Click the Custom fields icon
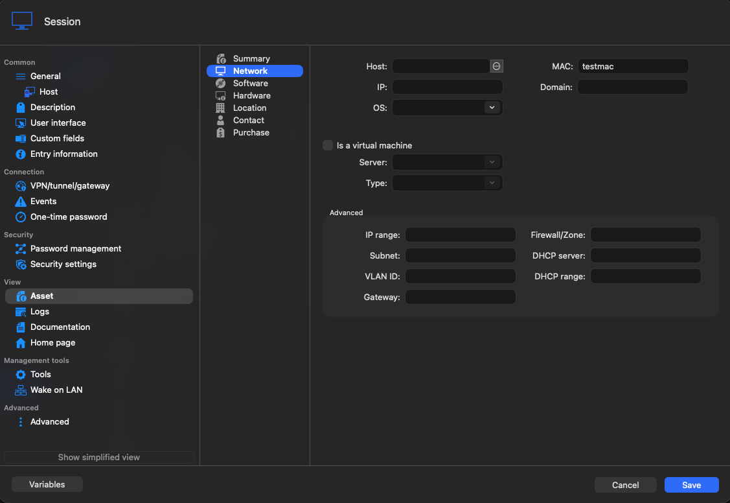730x503 pixels. point(21,138)
